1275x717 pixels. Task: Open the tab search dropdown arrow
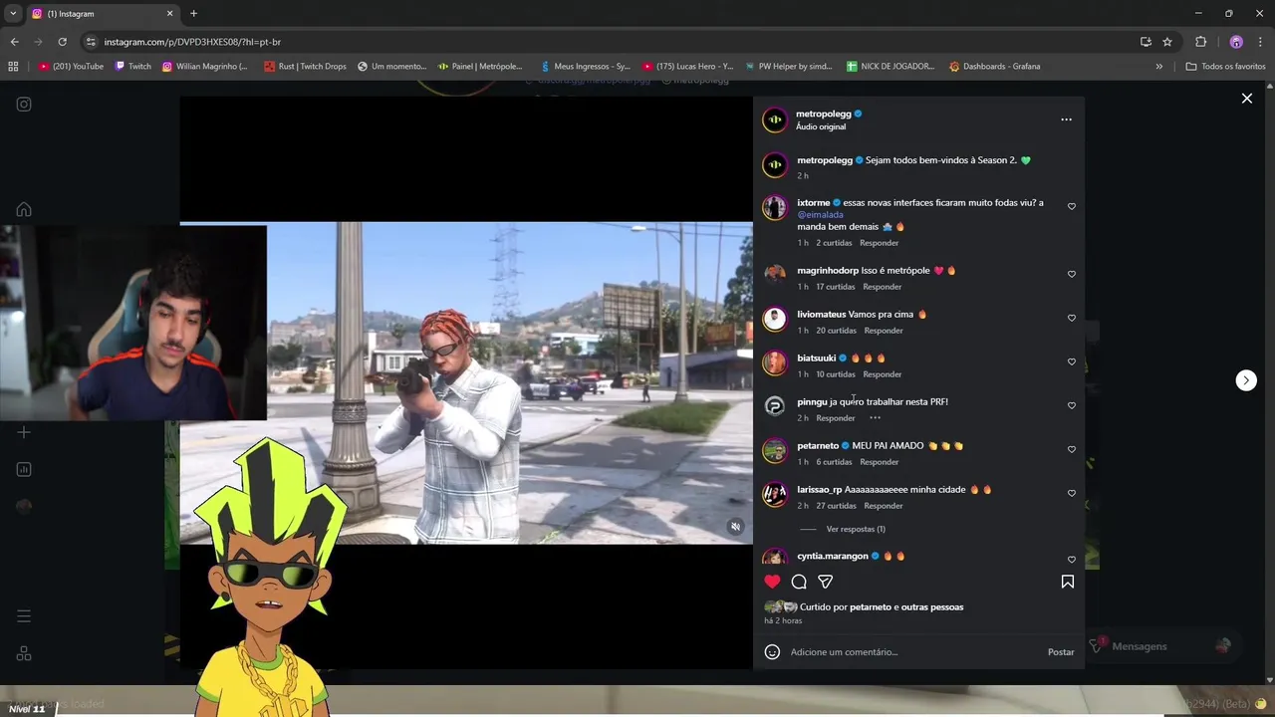[13, 14]
